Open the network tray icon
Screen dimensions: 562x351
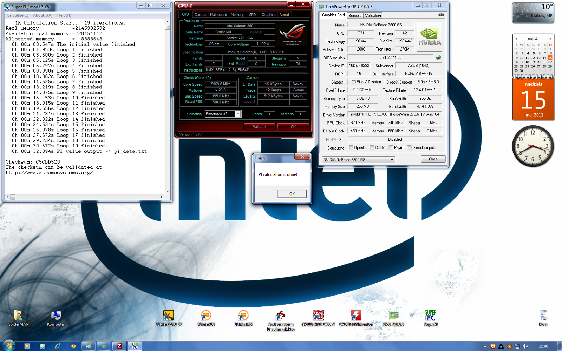coord(517,346)
